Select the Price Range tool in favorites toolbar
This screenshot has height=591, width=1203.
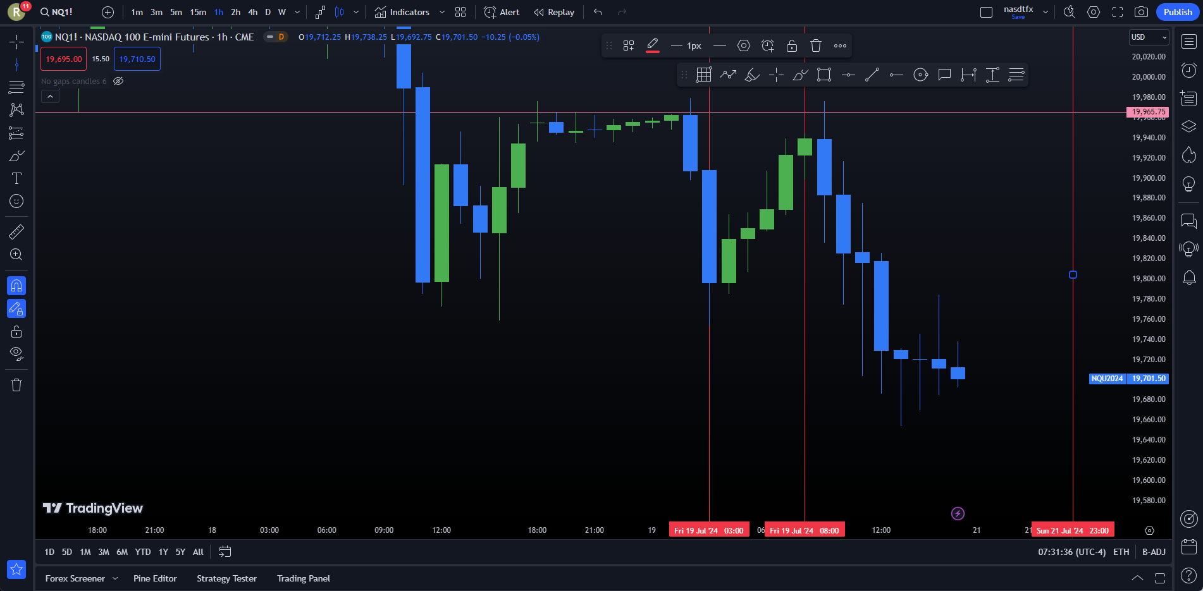pyautogui.click(x=992, y=75)
